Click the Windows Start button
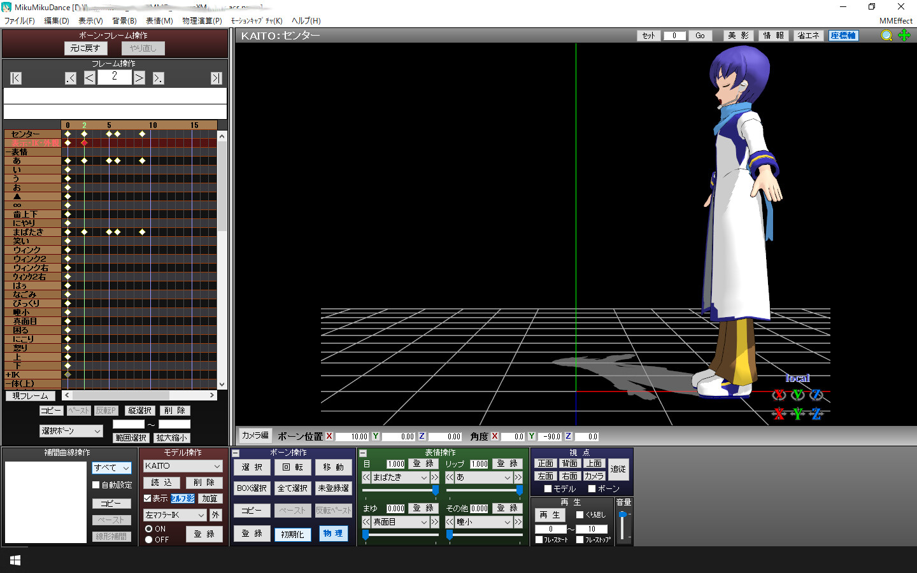This screenshot has height=573, width=917. point(15,560)
